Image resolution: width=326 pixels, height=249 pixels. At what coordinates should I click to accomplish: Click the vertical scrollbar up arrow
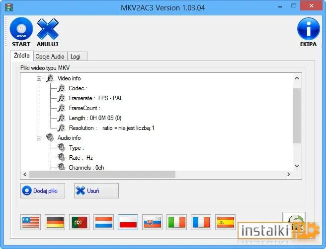[297, 78]
